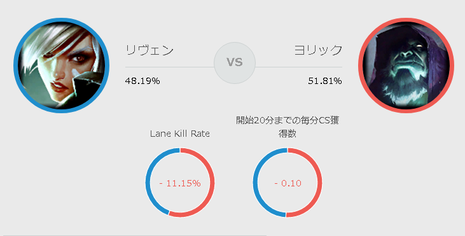This screenshot has height=236, width=465.
Task: Click the CS per minute donut chart
Action: pos(288,183)
